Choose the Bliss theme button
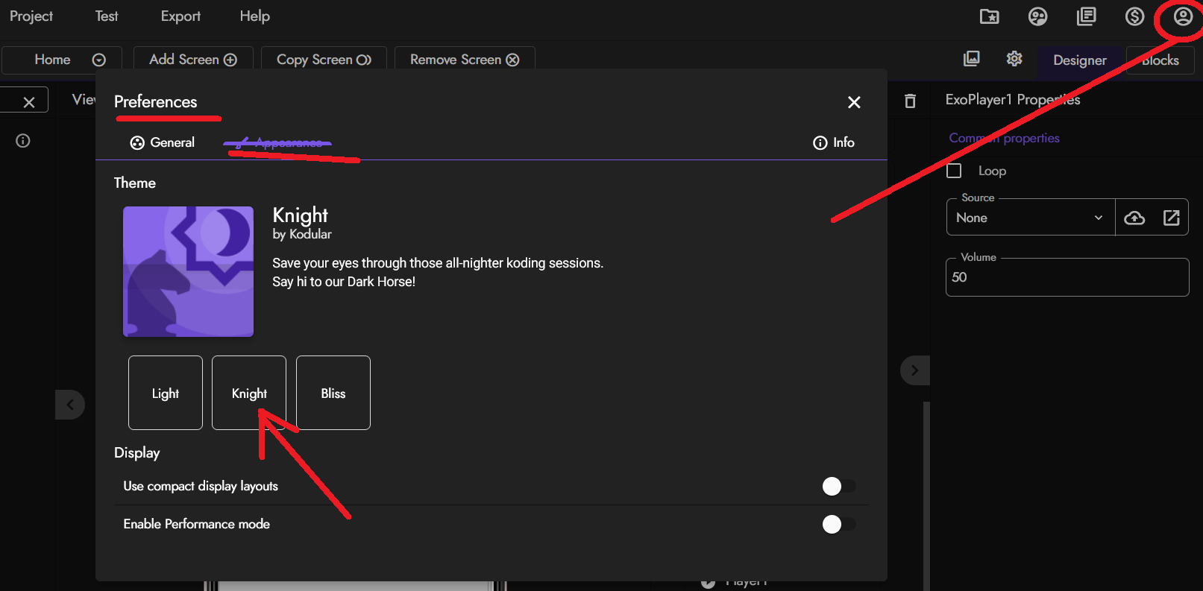 pos(333,393)
